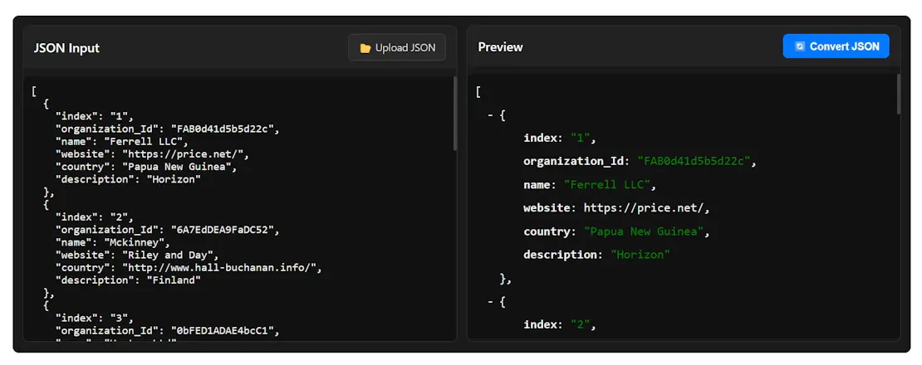
Task: Click the website key in Preview
Action: [548, 207]
